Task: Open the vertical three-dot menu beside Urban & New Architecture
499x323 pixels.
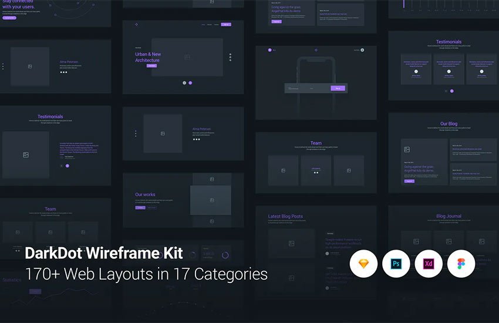Action: coord(230,58)
